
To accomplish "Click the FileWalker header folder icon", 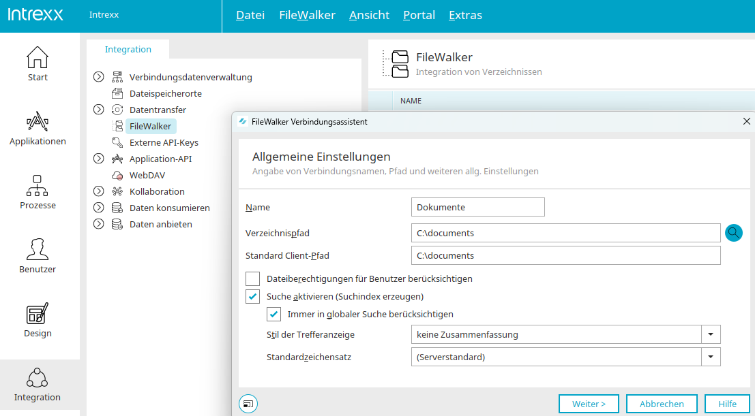I will click(x=395, y=63).
